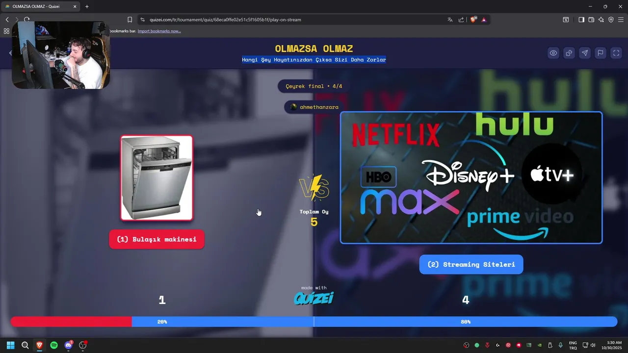
Task: Click the browser back button
Action: 7,20
